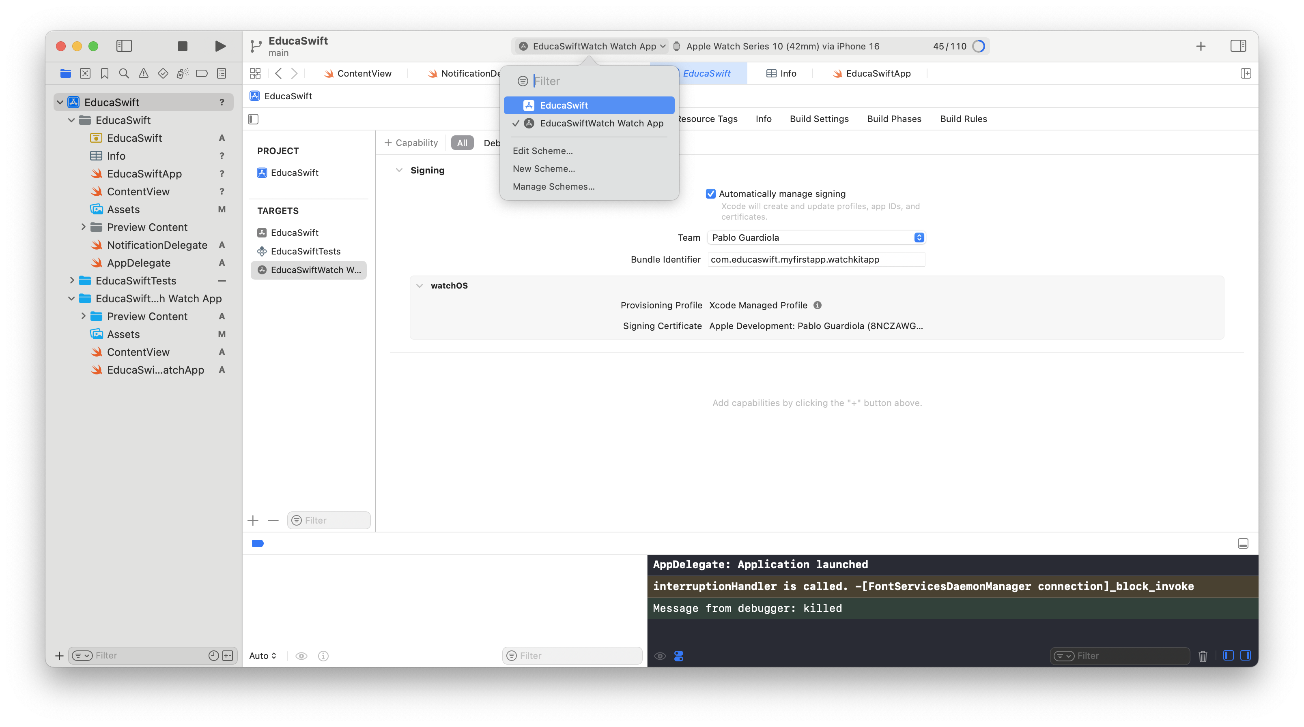The image size is (1304, 727).
Task: Choose Edit Scheme... from the menu
Action: click(x=543, y=151)
